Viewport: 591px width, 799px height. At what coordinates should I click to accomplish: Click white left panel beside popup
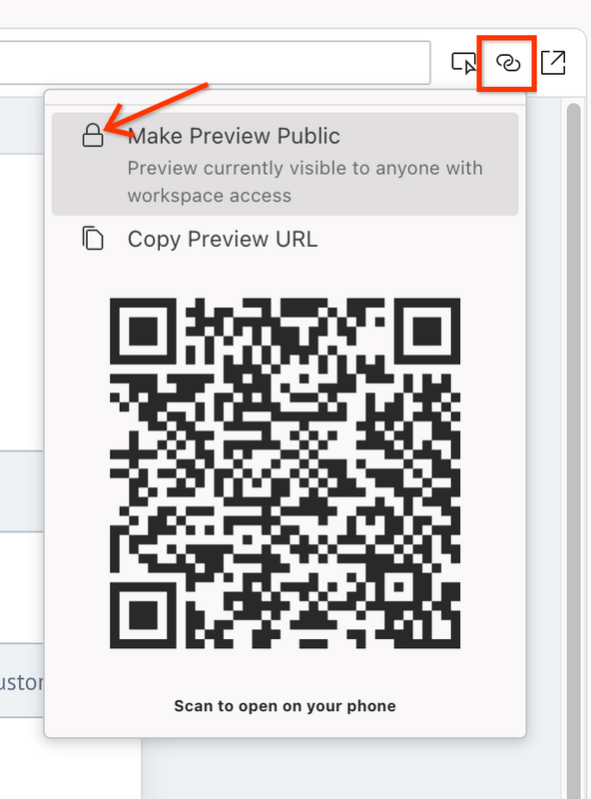(x=22, y=301)
